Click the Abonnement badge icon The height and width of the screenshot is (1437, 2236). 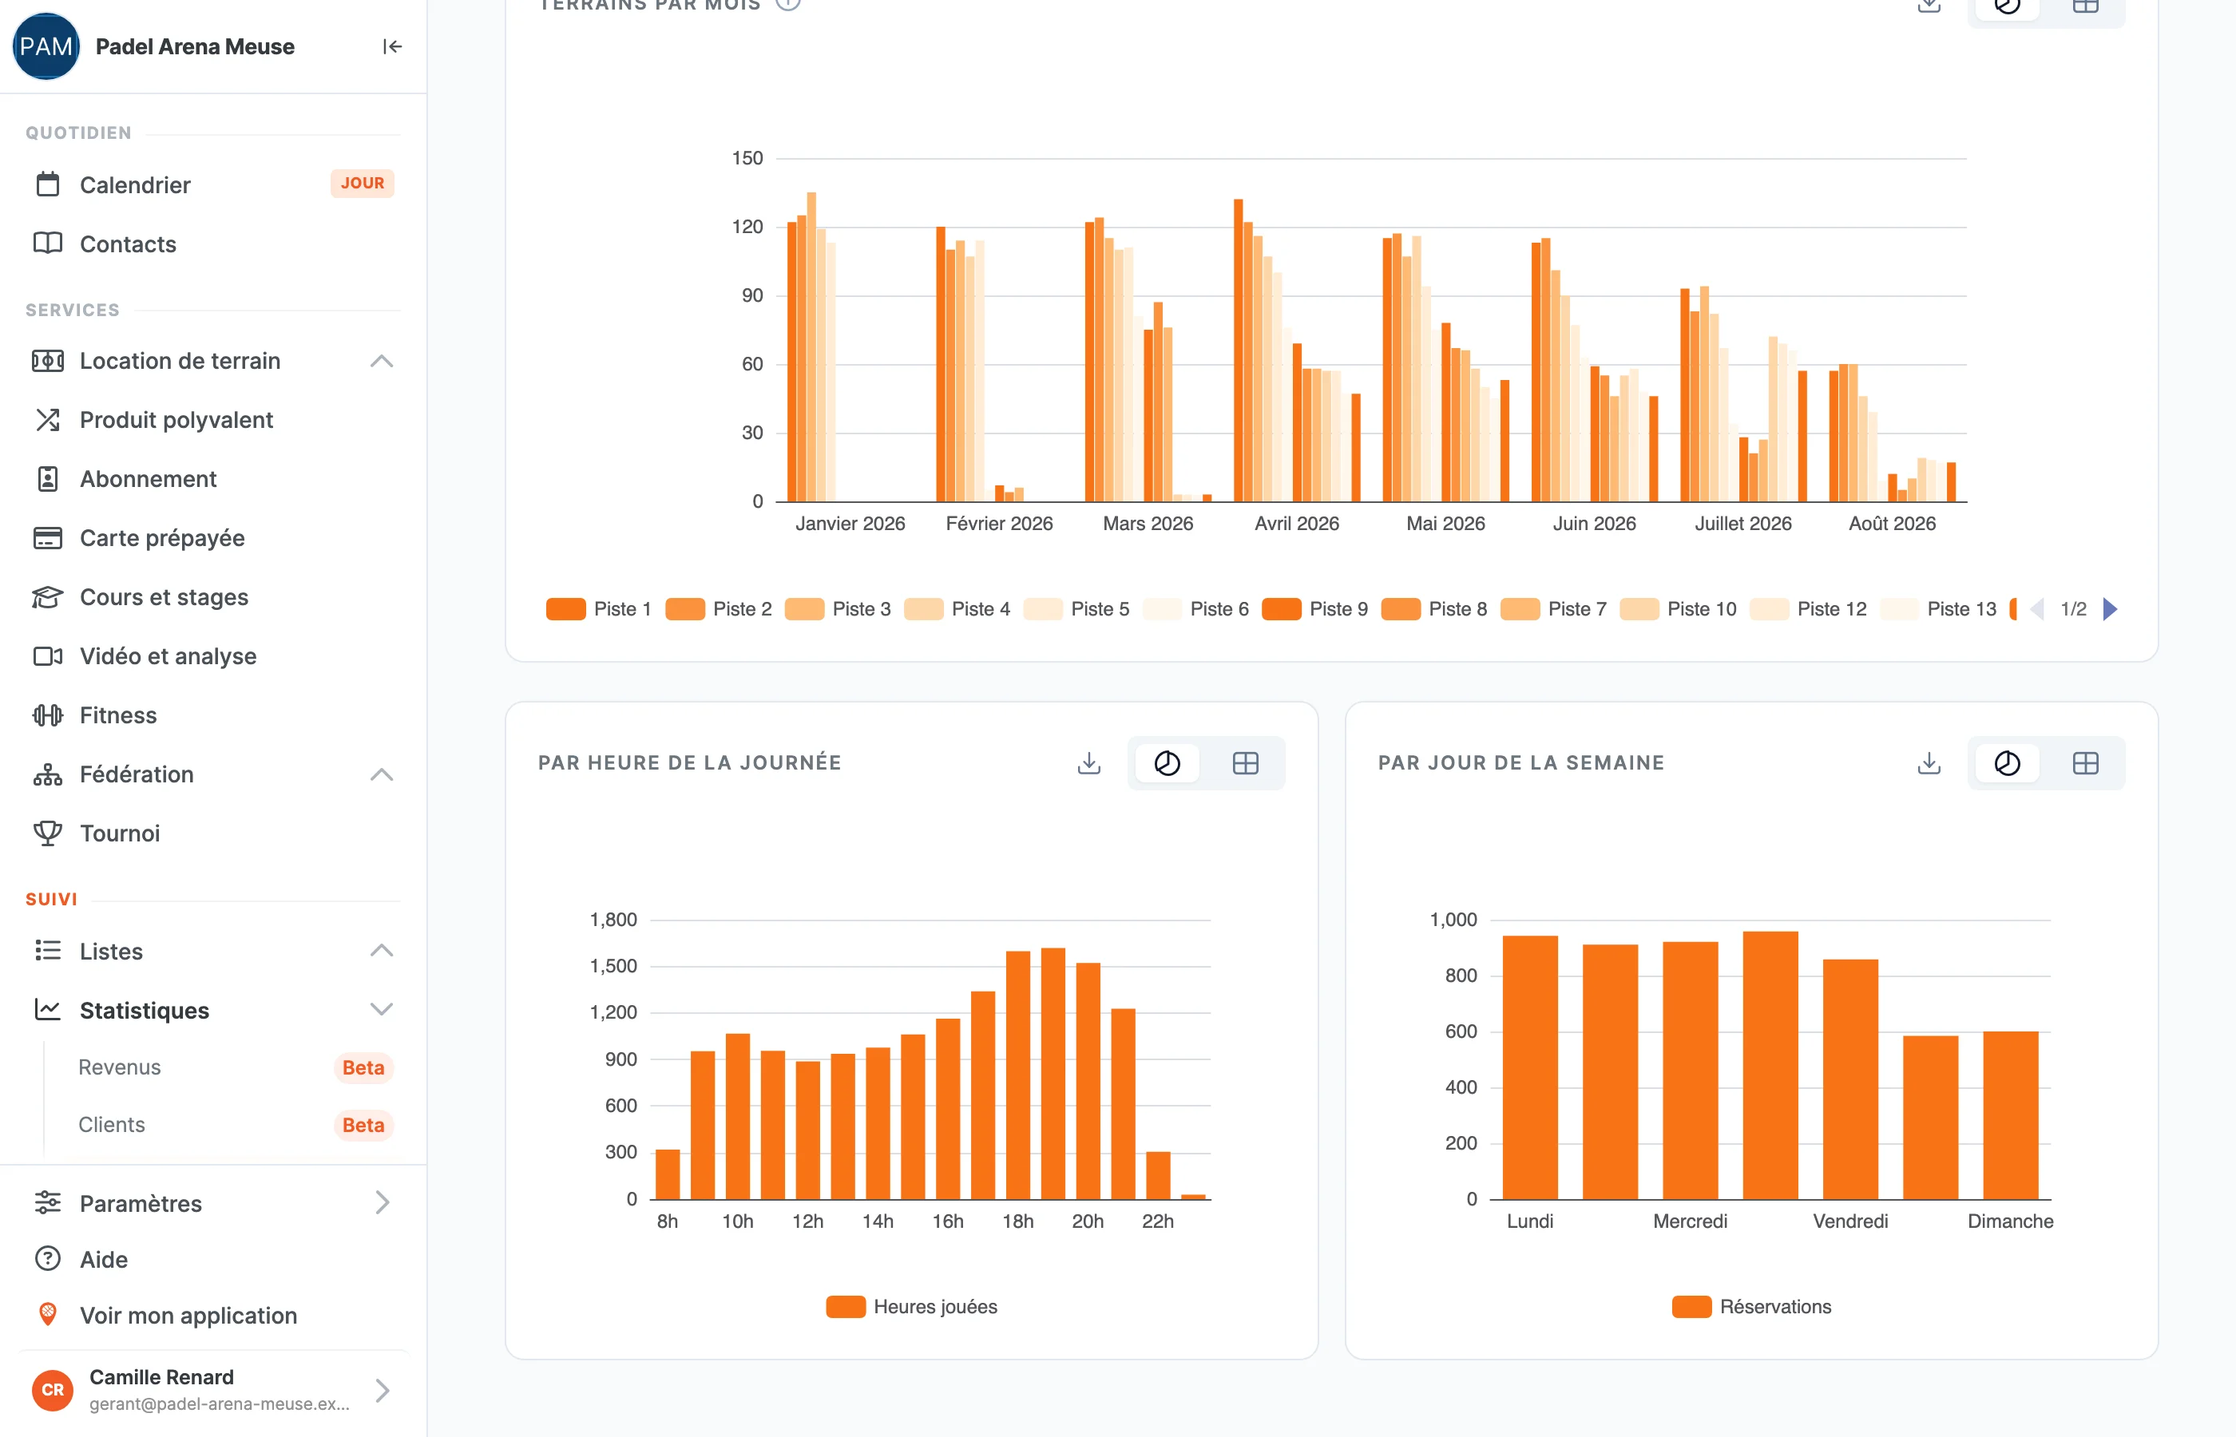click(48, 479)
